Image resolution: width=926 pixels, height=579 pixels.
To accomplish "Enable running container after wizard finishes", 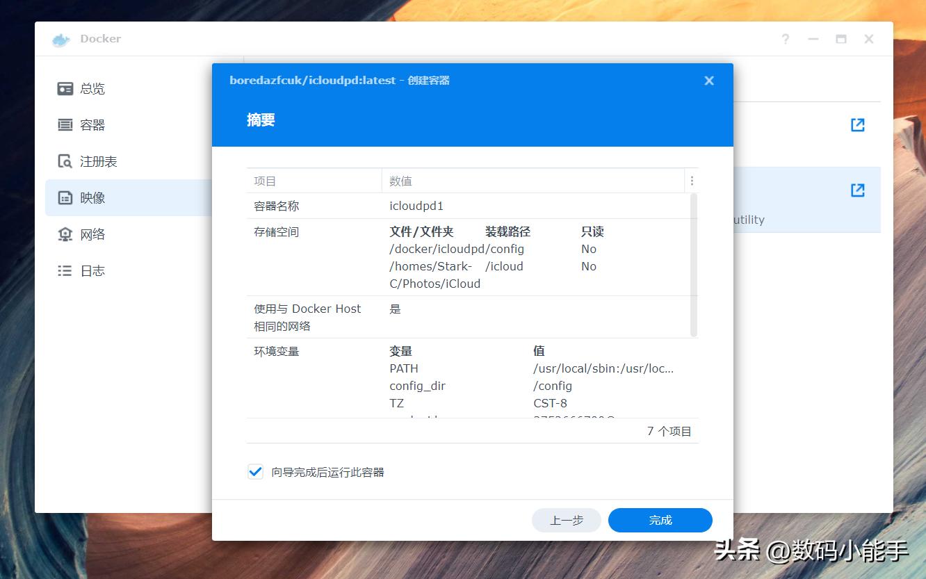I will click(254, 471).
